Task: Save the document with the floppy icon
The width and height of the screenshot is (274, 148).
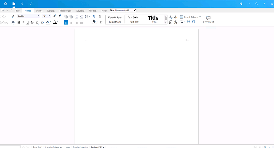Action: tap(3, 10)
